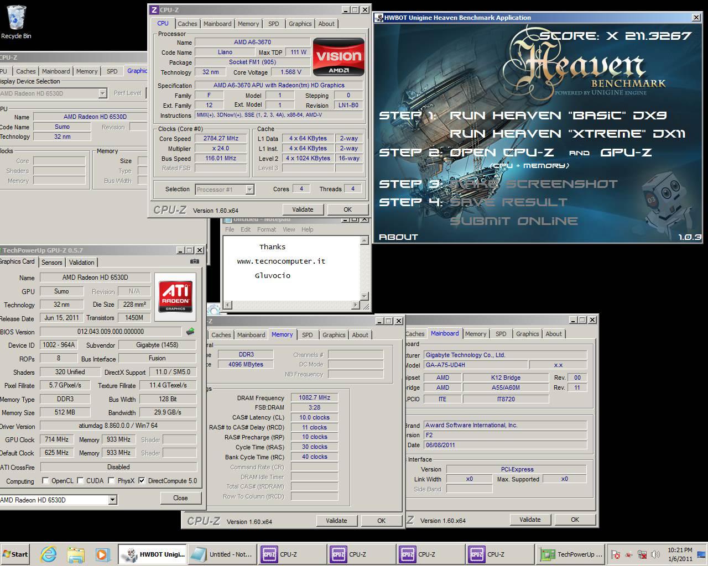This screenshot has height=566, width=708.
Task: Click the ATI Radeon logo in GPU-Z
Action: click(175, 296)
